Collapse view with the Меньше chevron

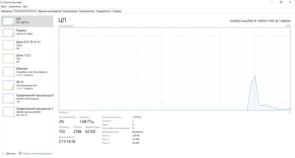(x=3, y=153)
